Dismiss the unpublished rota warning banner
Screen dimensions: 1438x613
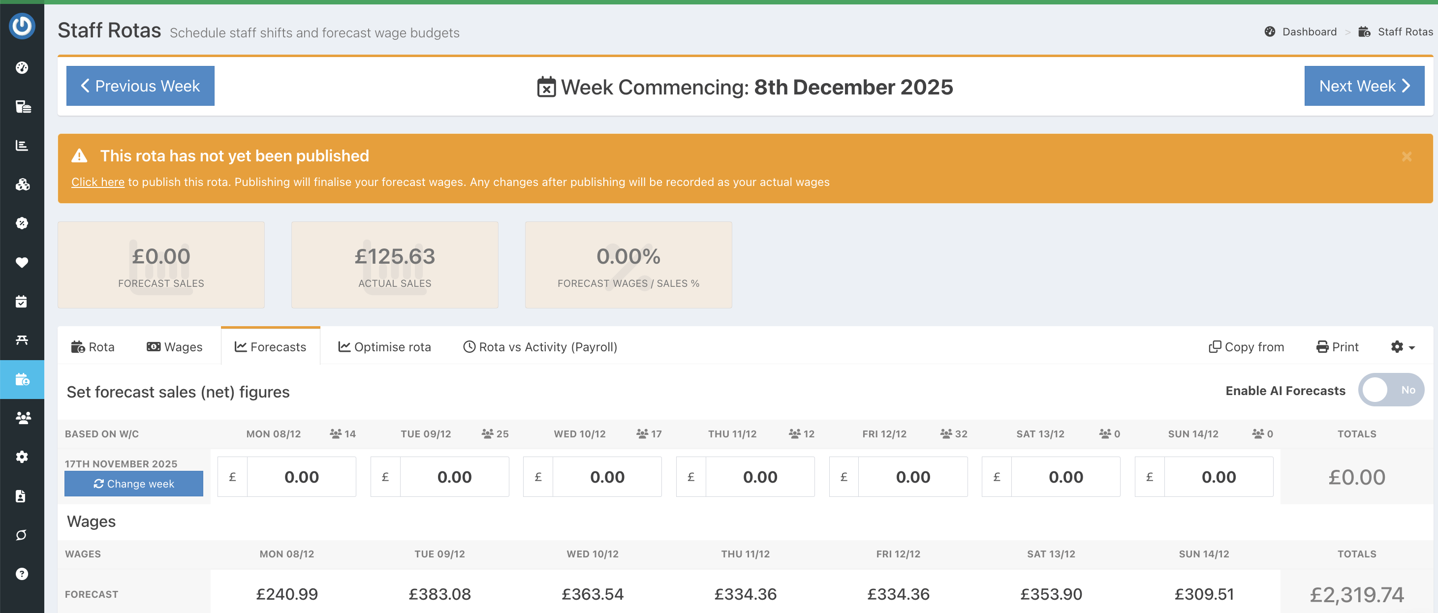[x=1406, y=157]
